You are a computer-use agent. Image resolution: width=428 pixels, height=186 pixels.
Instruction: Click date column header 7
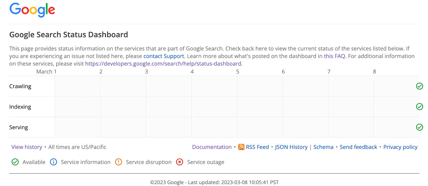329,72
